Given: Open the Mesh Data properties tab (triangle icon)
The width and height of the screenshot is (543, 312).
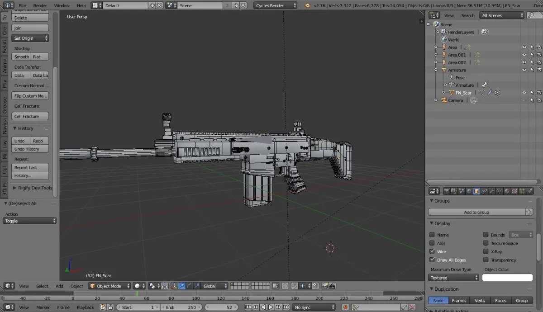Looking at the screenshot, I should pyautogui.click(x=500, y=191).
